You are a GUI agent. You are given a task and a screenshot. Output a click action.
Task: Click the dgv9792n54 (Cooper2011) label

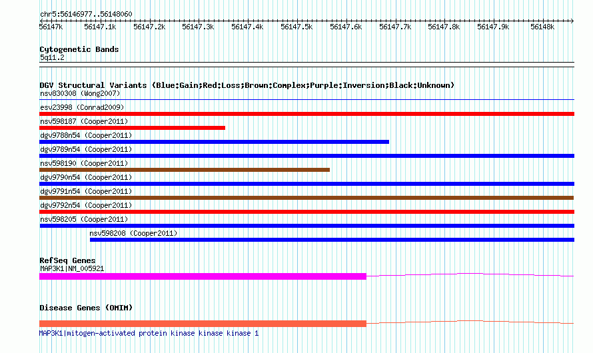point(86,205)
